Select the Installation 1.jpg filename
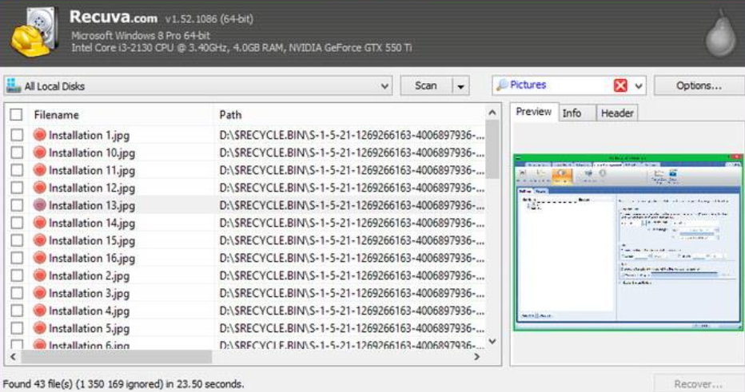The height and width of the screenshot is (392, 745). [89, 136]
